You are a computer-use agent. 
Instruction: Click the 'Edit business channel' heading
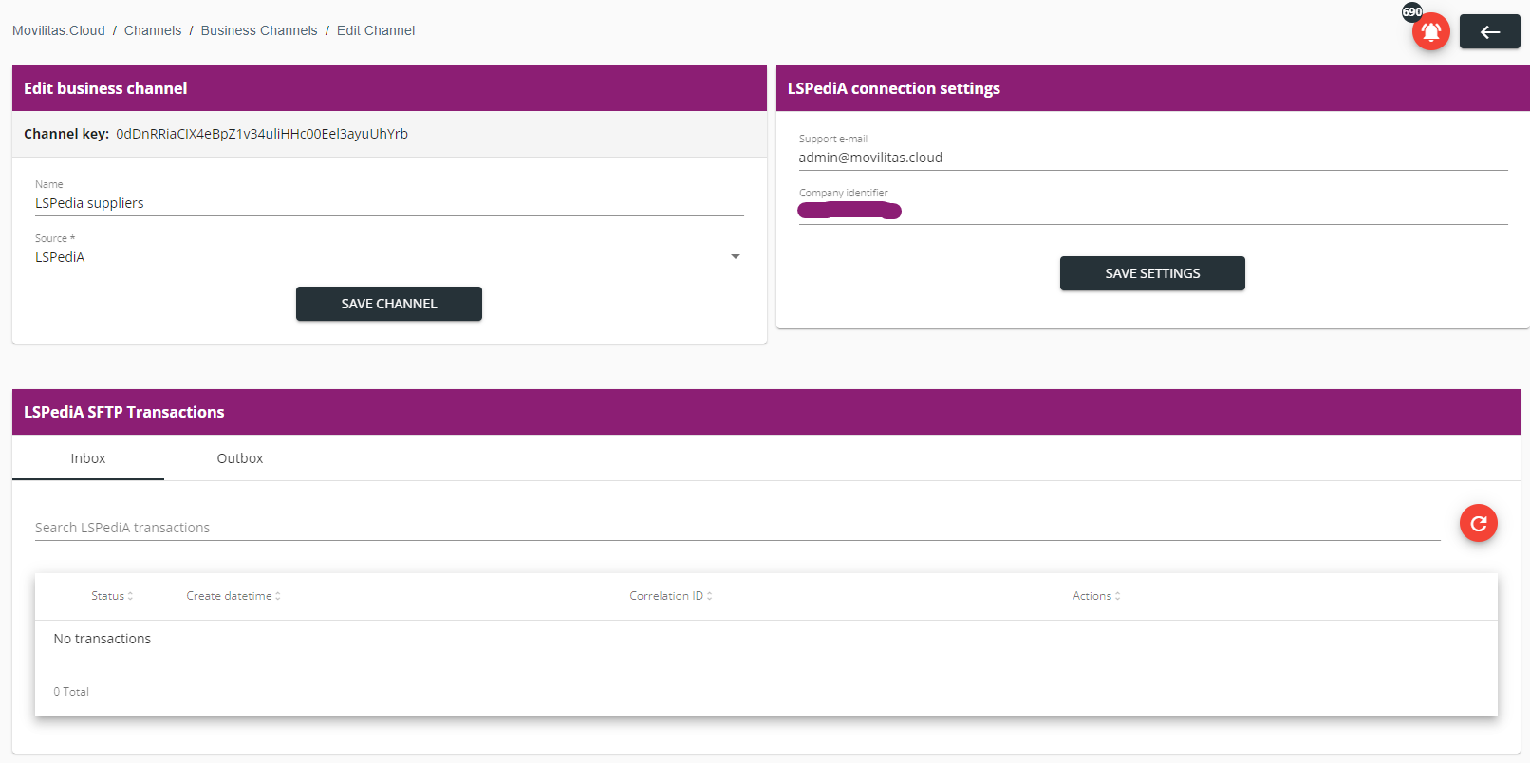coord(105,88)
